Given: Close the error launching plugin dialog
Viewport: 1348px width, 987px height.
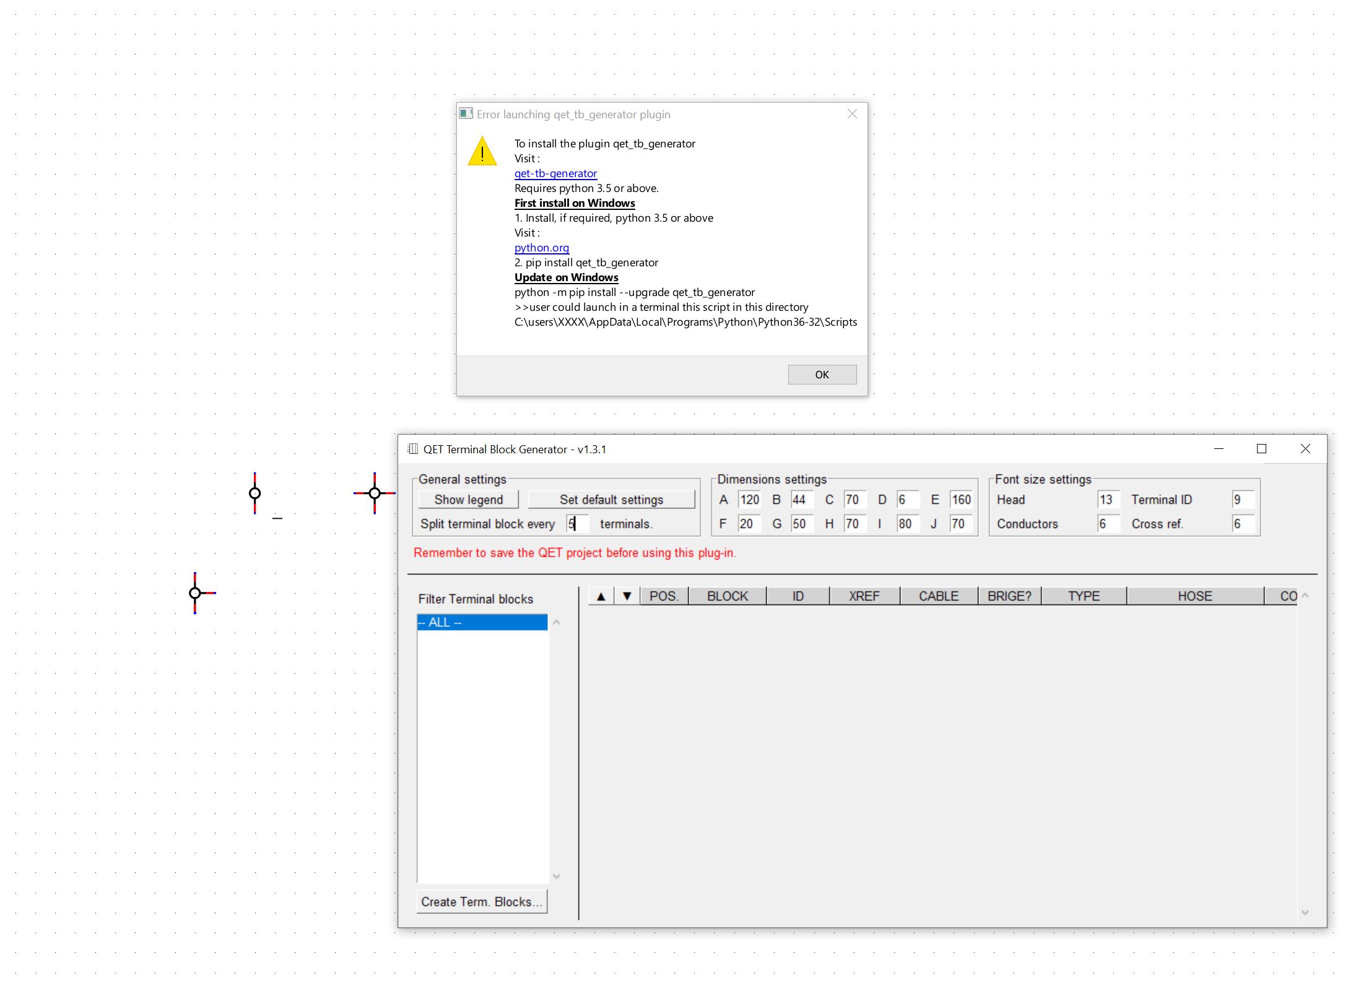Looking at the screenshot, I should (852, 114).
